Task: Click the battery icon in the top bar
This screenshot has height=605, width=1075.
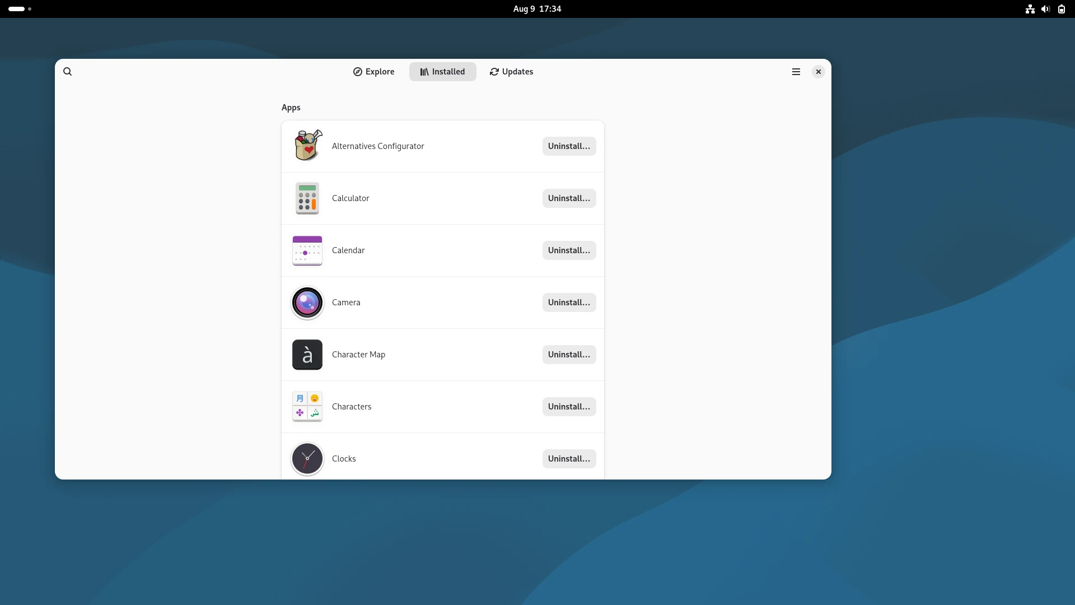Action: [x=1061, y=9]
